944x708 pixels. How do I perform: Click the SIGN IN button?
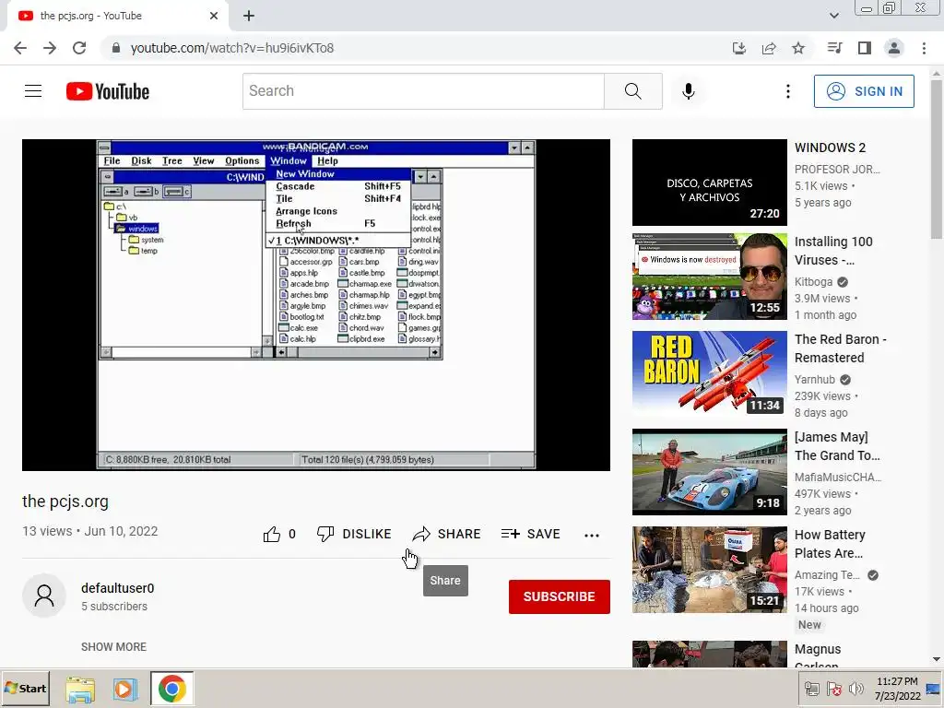863,91
